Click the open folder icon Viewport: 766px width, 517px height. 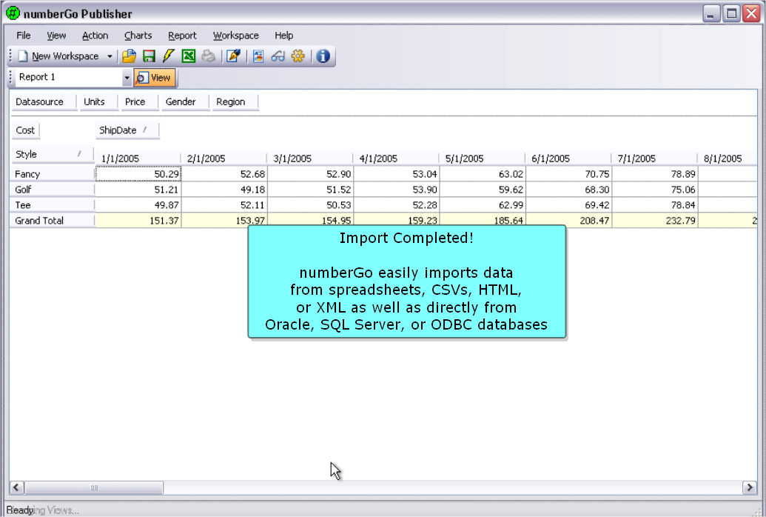(x=129, y=56)
